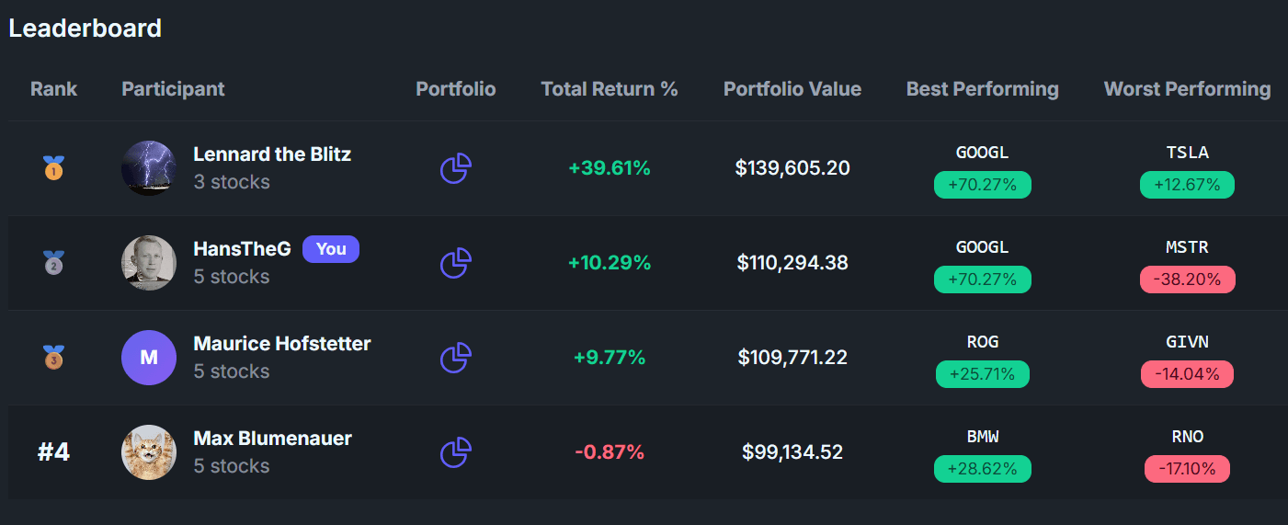
Task: Click Lennard's GOOGL +70.27% green badge
Action: click(x=982, y=185)
